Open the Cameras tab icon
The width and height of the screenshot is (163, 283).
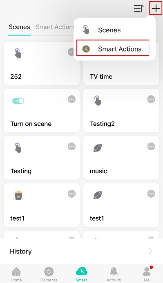[x=49, y=272]
